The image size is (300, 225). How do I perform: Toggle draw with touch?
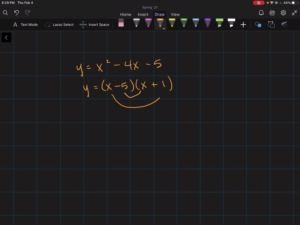point(284,25)
